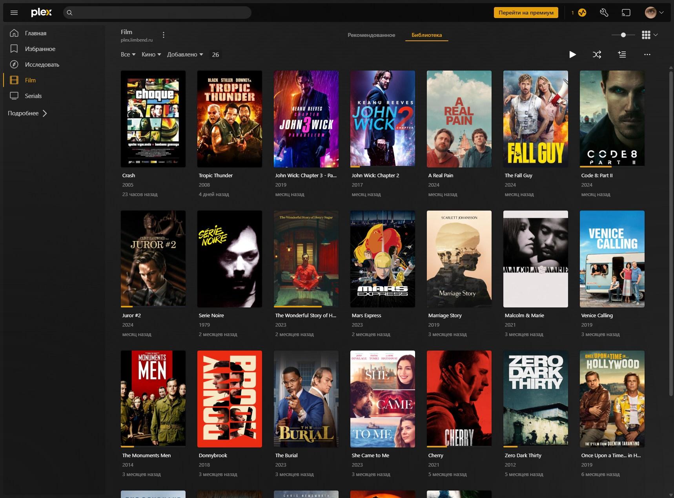This screenshot has height=498, width=674.
Task: Open She Came to Me poster
Action: pyautogui.click(x=383, y=399)
